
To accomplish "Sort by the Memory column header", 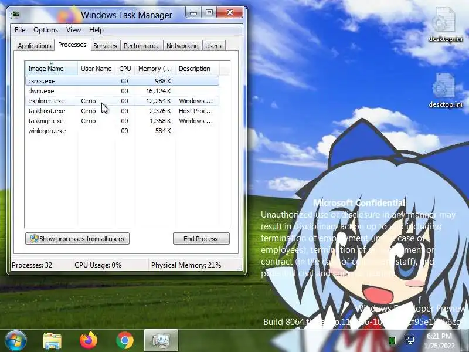I will [155, 69].
